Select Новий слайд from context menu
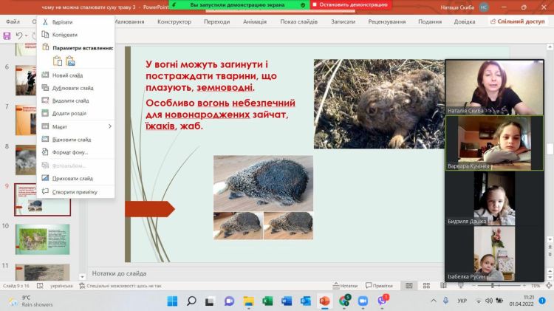Image resolution: width=554 pixels, height=311 pixels. coord(67,75)
